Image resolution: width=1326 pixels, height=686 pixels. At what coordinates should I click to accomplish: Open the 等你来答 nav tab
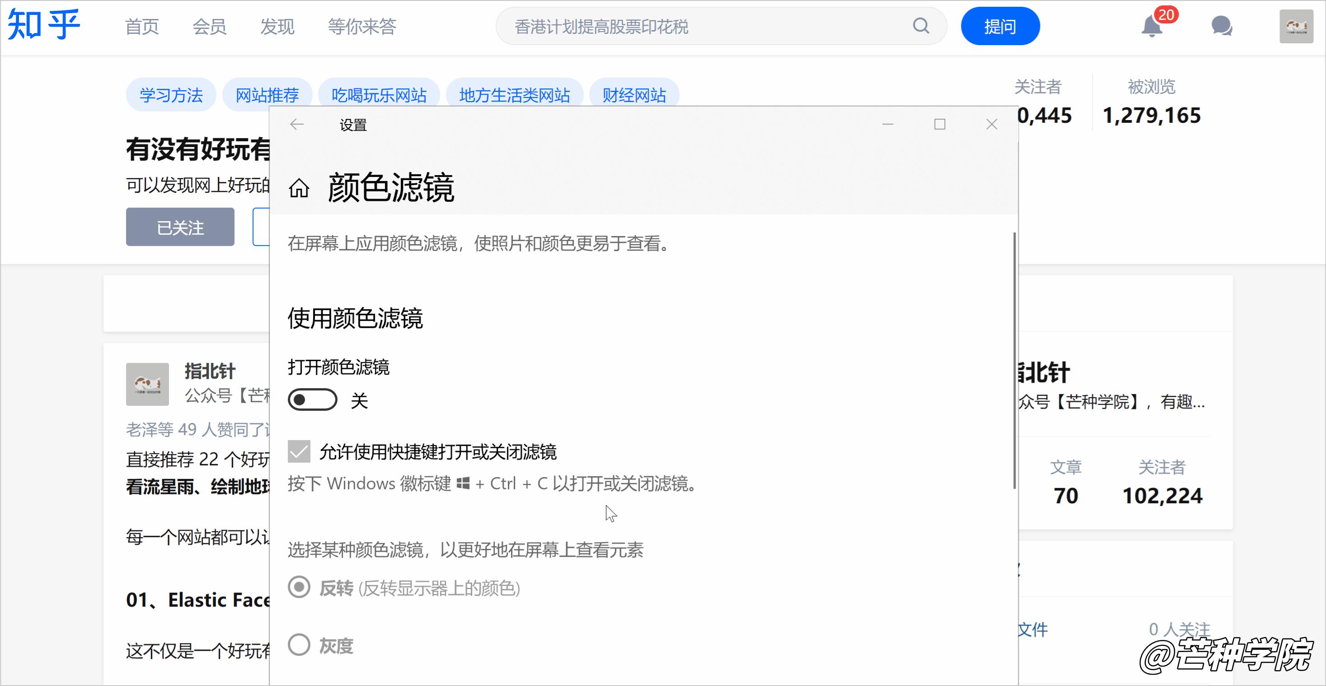(362, 26)
